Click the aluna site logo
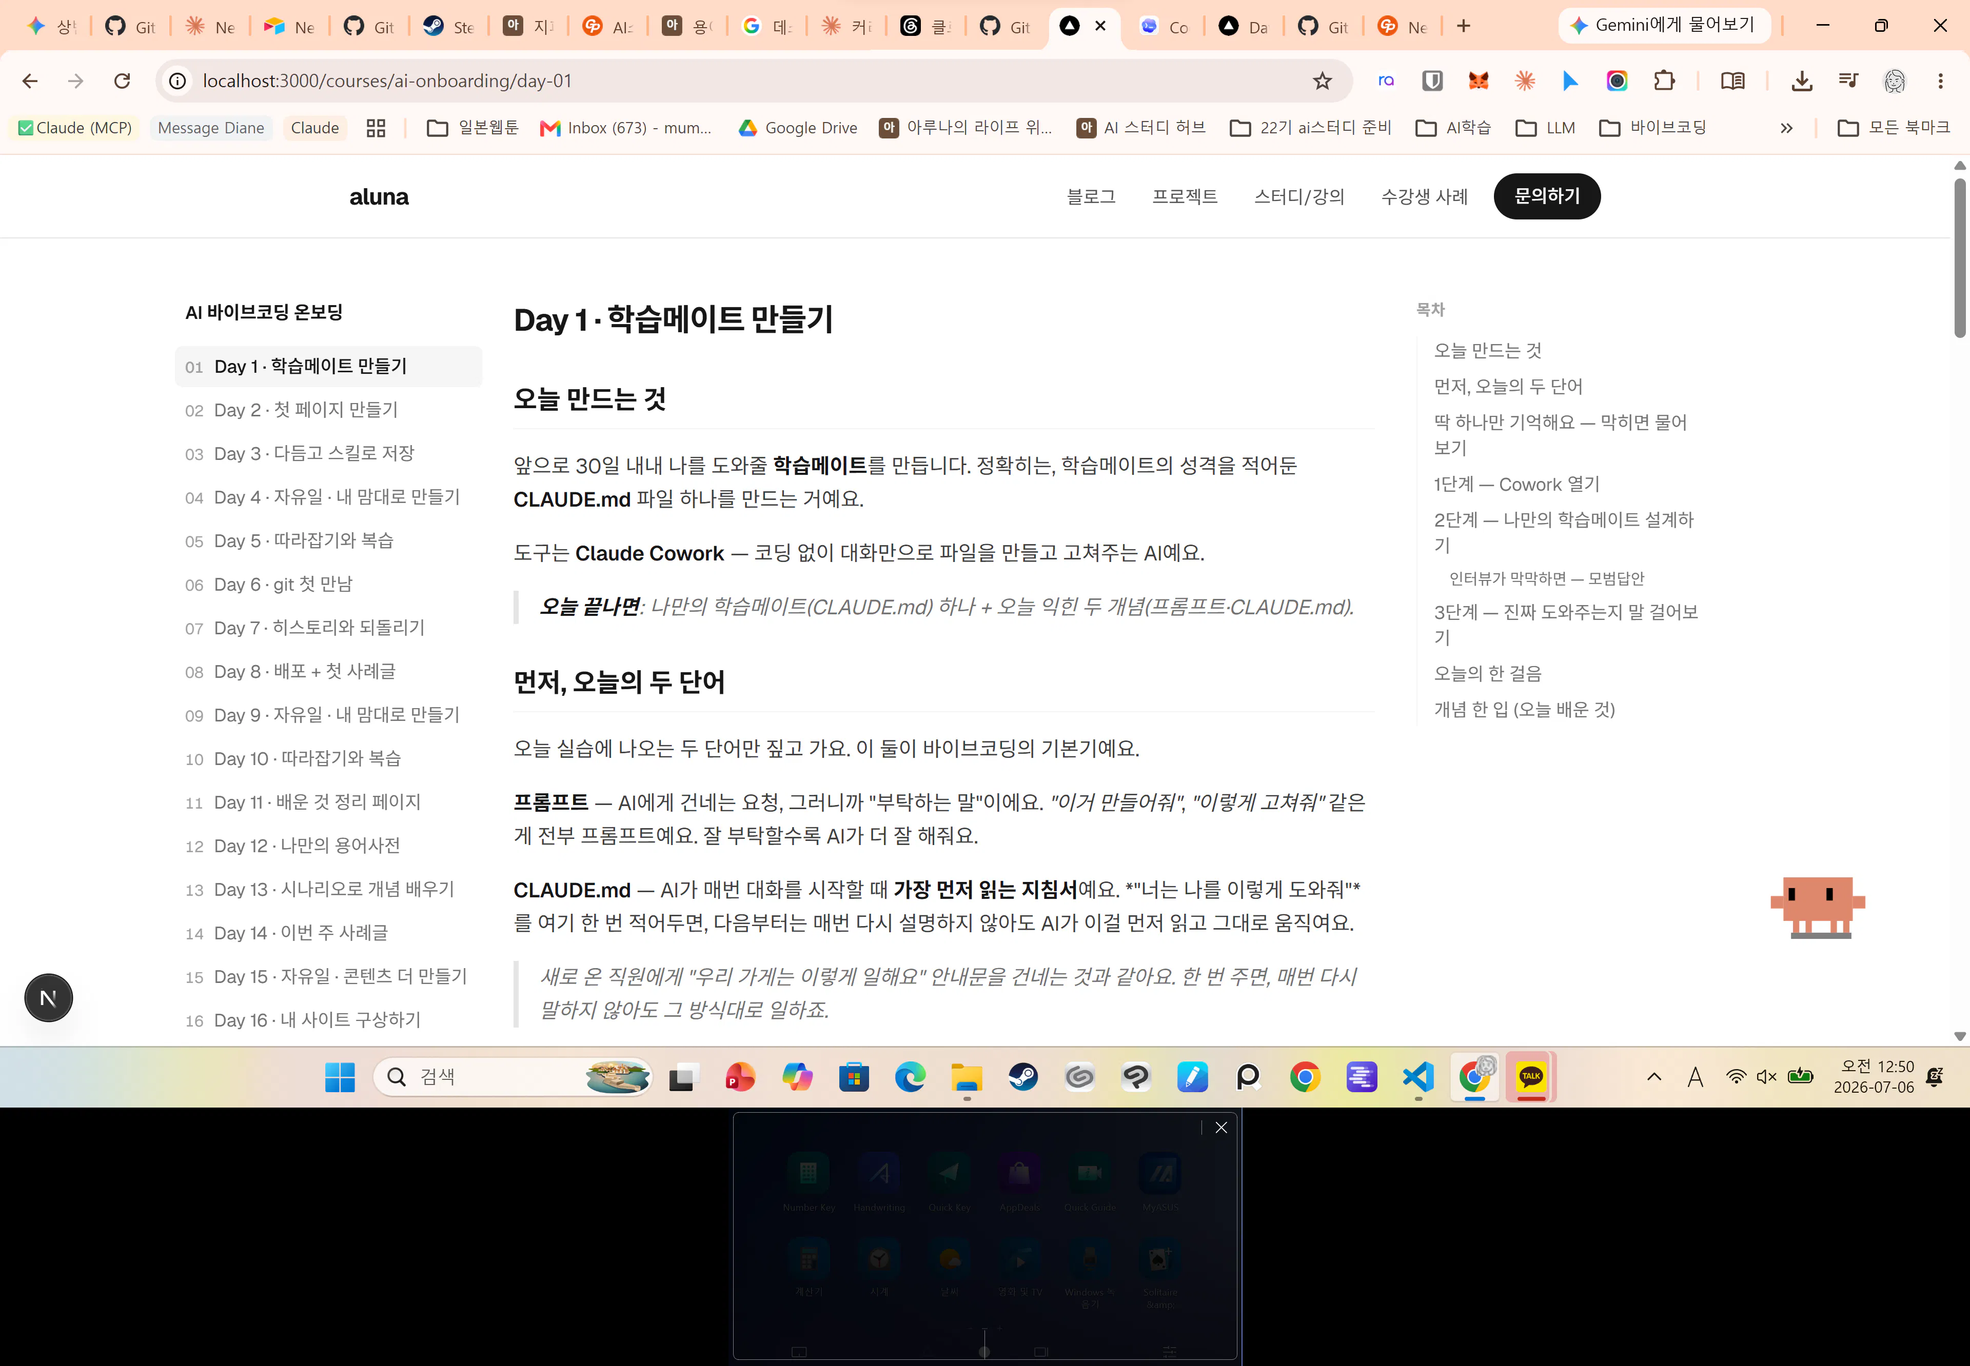Image resolution: width=1970 pixels, height=1366 pixels. pyautogui.click(x=379, y=197)
